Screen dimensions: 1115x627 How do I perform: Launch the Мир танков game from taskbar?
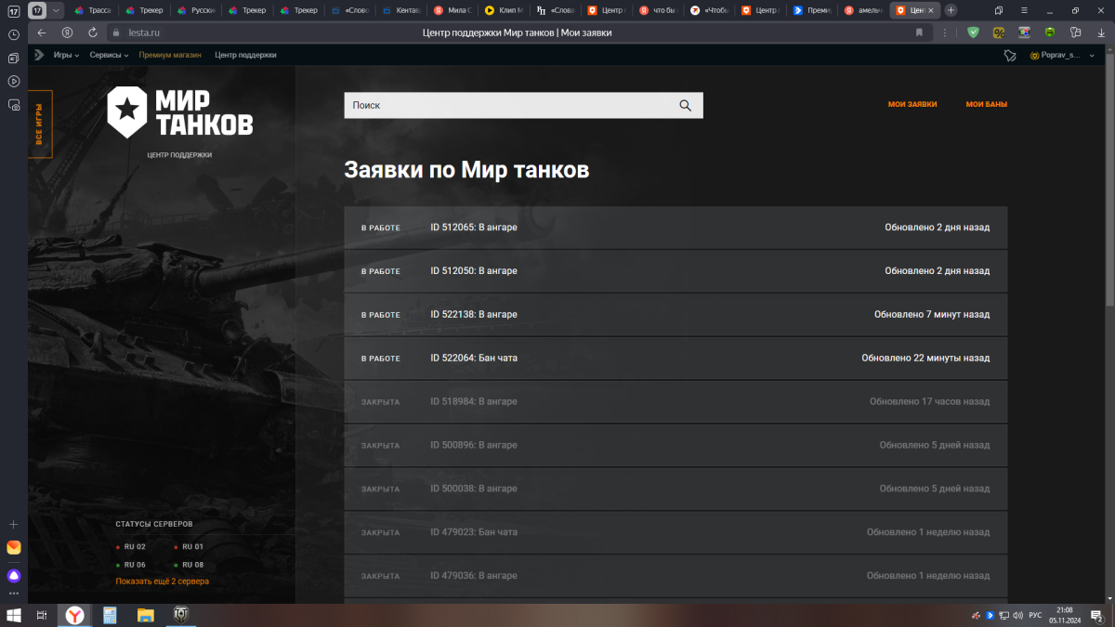pos(181,615)
